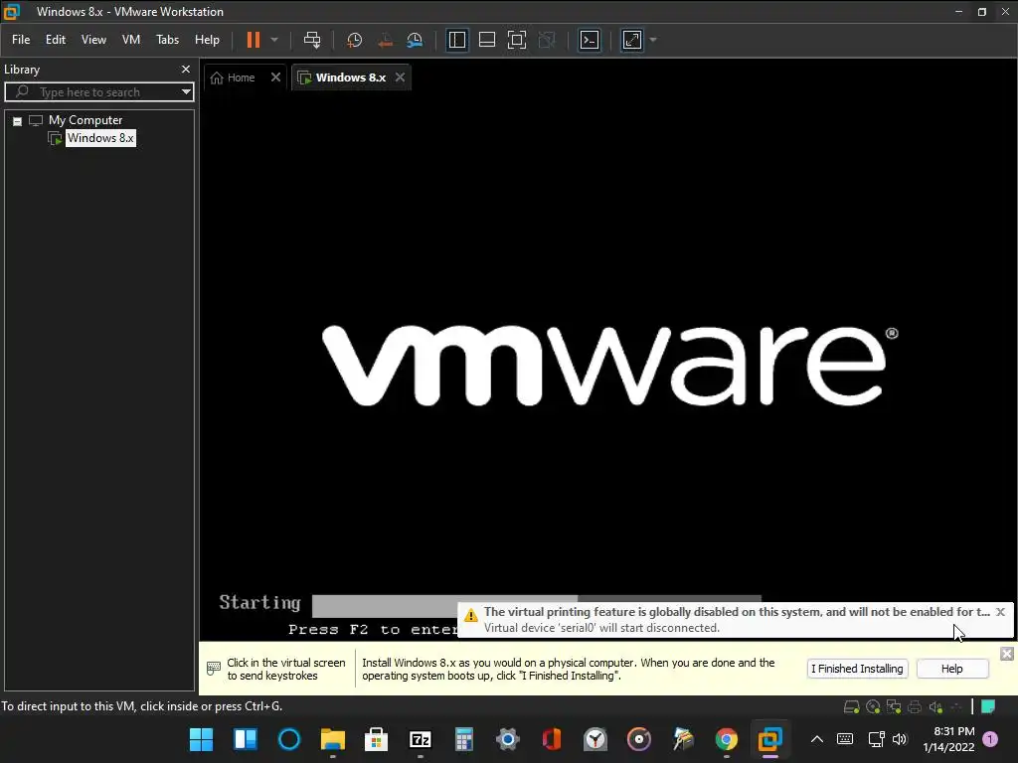Open Microsoft Office from the taskbar
This screenshot has width=1018, height=763.
pyautogui.click(x=551, y=739)
